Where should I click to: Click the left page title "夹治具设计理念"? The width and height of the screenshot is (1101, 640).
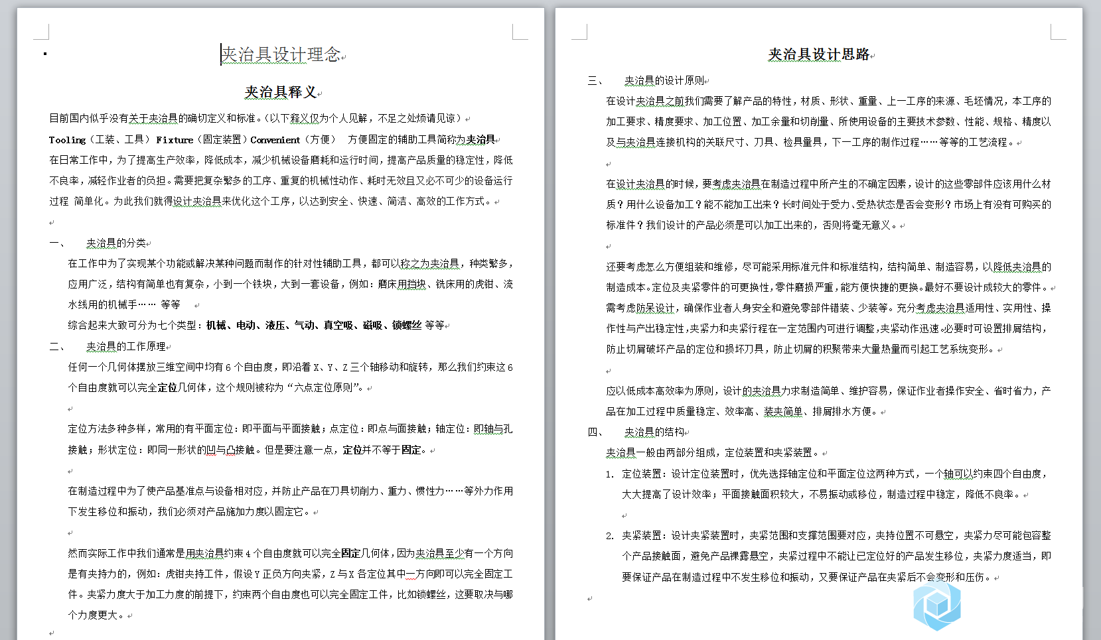pos(281,54)
